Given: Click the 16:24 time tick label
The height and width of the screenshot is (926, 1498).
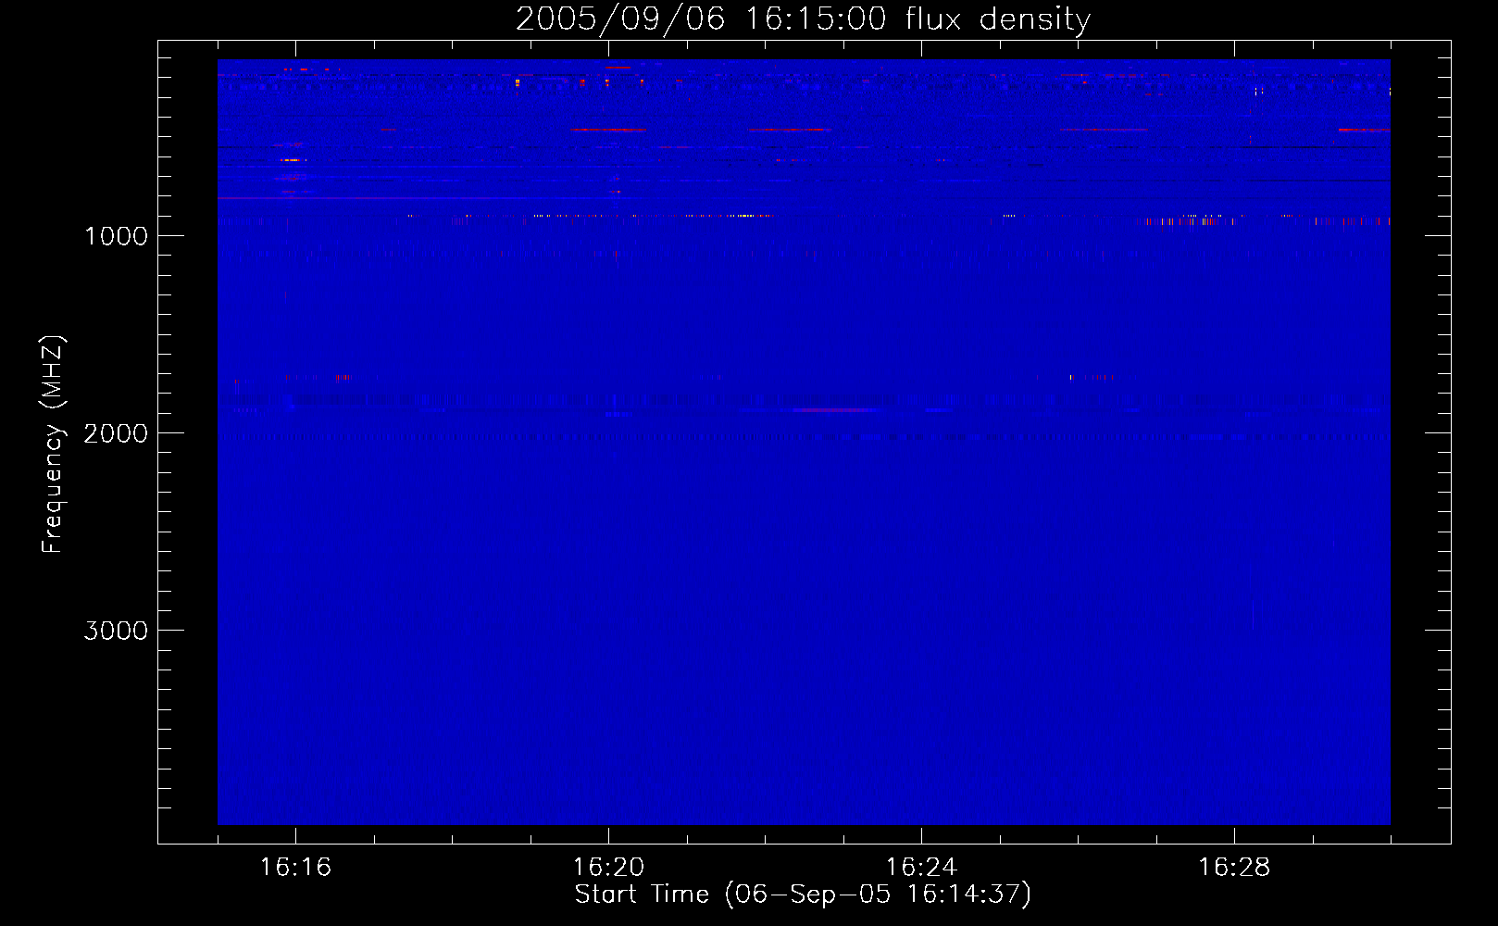Looking at the screenshot, I should coord(921,868).
